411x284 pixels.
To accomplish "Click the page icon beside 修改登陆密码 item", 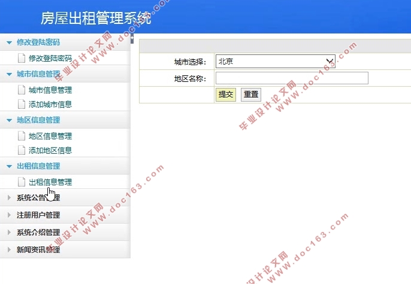I will [x=22, y=58].
